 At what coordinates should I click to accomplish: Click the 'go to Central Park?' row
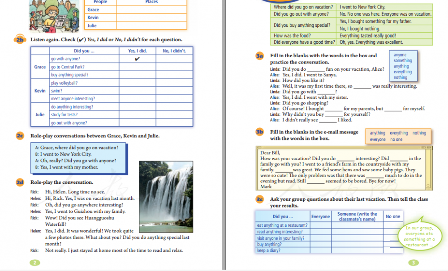[x=121, y=67]
